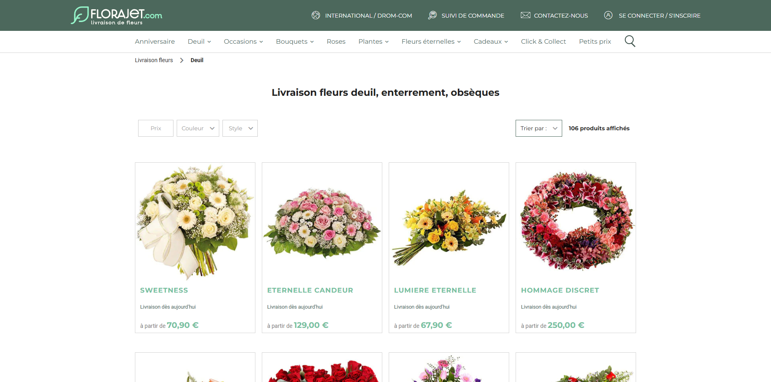Click the HOMMAGE DISCRET product title
The width and height of the screenshot is (771, 382).
pos(560,290)
